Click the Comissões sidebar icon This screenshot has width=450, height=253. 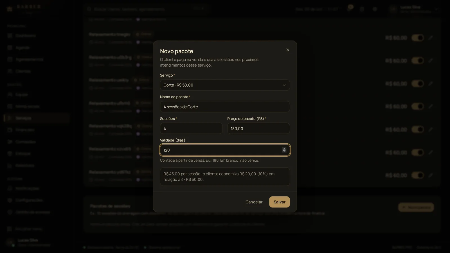10,142
